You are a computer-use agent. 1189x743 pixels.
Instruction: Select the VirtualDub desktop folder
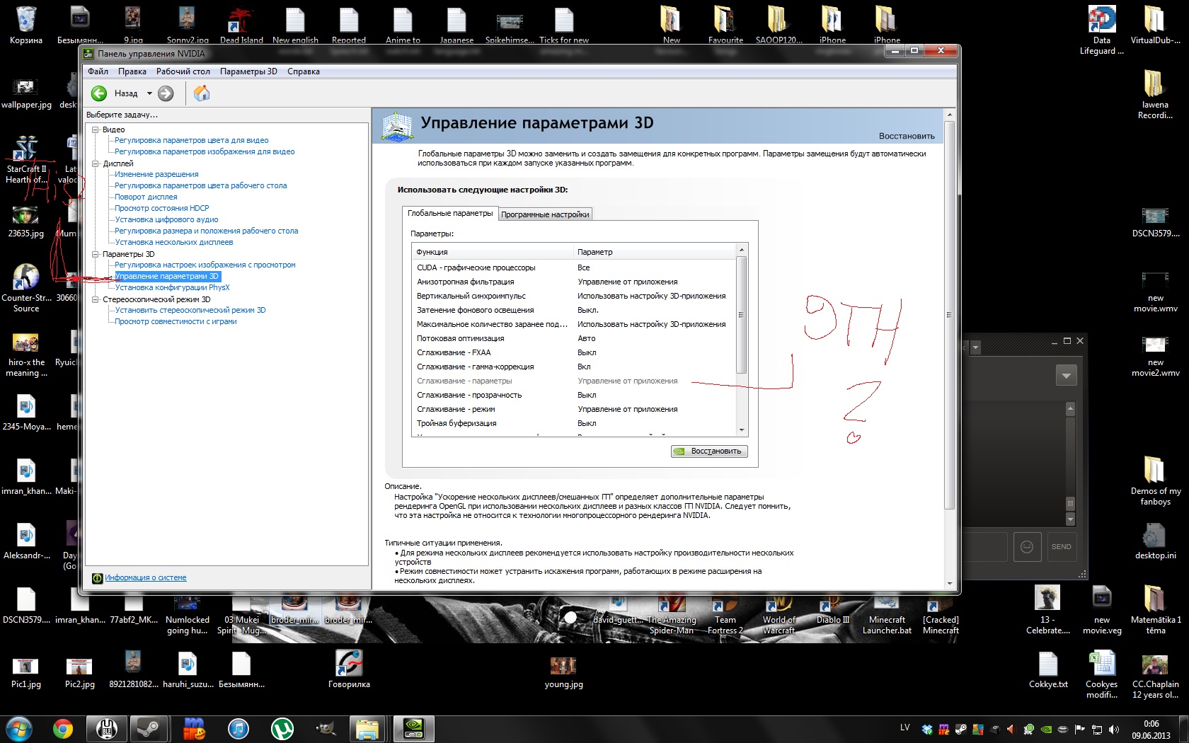(1155, 25)
